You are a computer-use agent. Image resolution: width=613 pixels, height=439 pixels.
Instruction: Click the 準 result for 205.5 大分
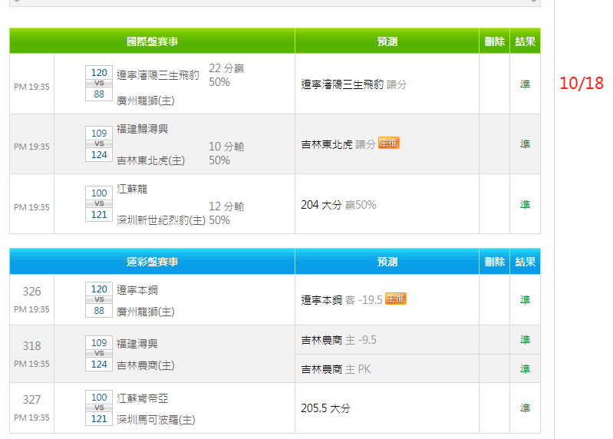[525, 408]
